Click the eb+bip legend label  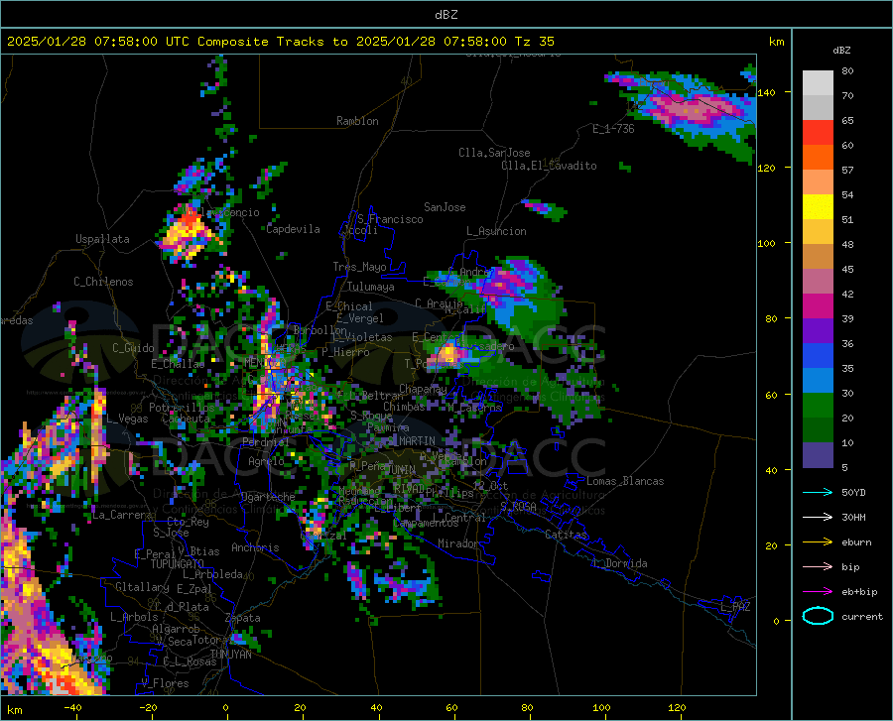point(859,592)
